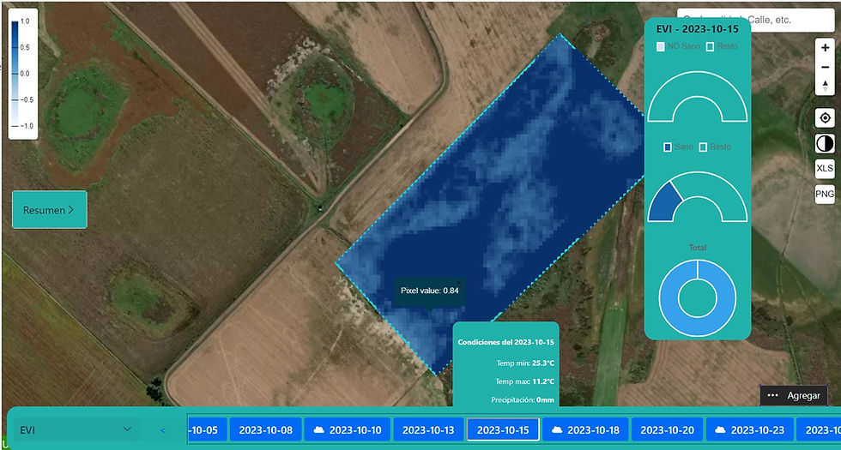Viewport: 841px width, 450px height.
Task: Select date 2023-10-20
Action: tap(668, 429)
